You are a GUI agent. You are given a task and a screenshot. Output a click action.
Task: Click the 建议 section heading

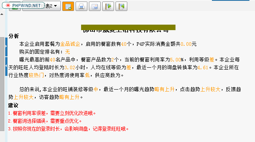[13, 105]
